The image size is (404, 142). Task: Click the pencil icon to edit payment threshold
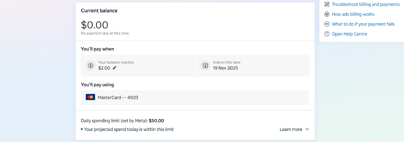(x=115, y=68)
